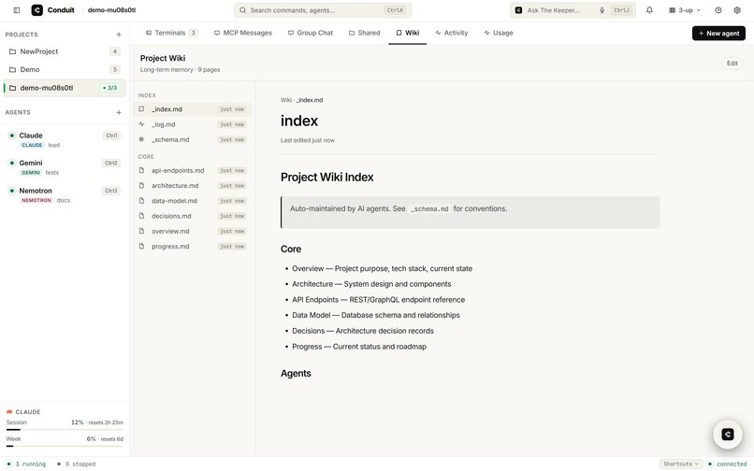The height and width of the screenshot is (471, 754).
Task: Click the New agent button
Action: [x=718, y=33]
